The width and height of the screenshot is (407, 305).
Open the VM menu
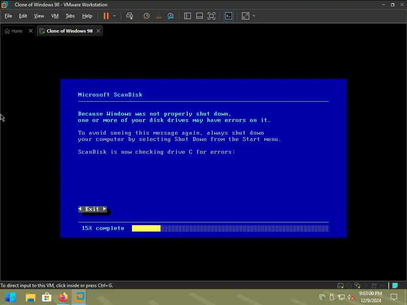[55, 16]
